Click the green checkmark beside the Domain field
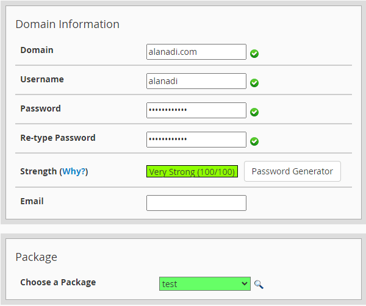Viewport: 366px width, 306px height. [254, 54]
